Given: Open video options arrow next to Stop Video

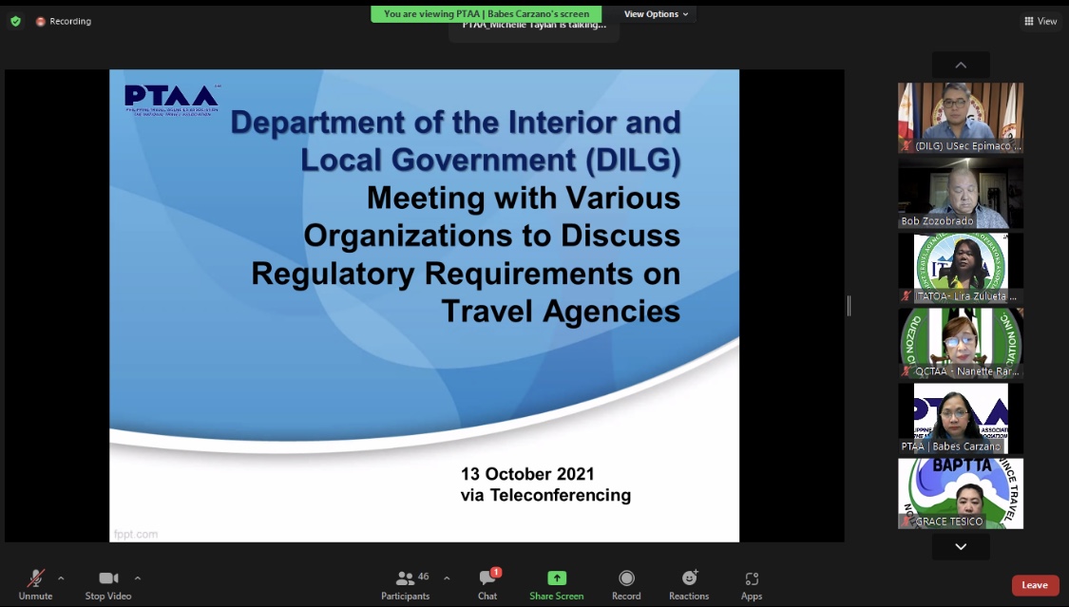Looking at the screenshot, I should pos(138,579).
